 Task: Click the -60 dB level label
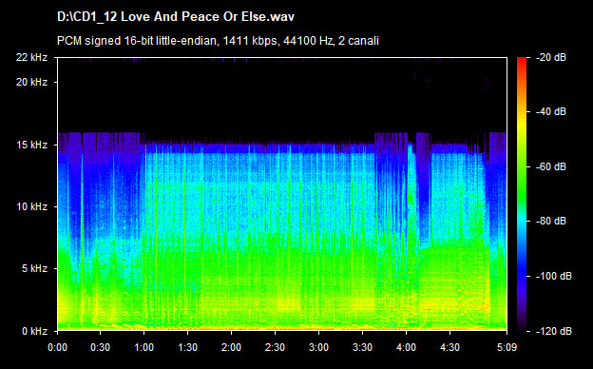[x=551, y=166]
